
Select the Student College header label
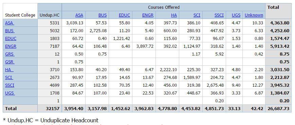[20, 15]
